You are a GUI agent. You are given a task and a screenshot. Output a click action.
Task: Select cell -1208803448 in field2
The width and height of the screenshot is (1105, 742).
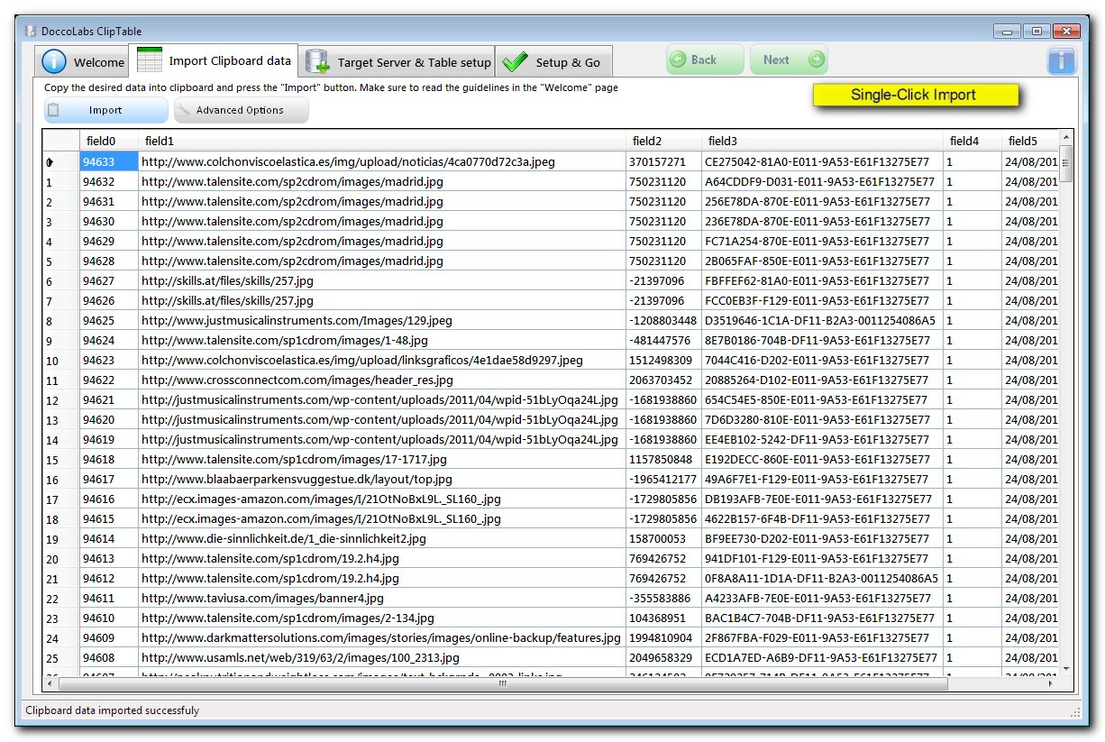[x=664, y=320]
